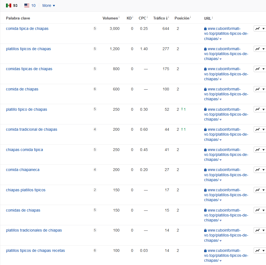Open chart dropdown arrow for chiapas comida tipica
Viewport: 266px width, 265px height.
tap(264, 150)
